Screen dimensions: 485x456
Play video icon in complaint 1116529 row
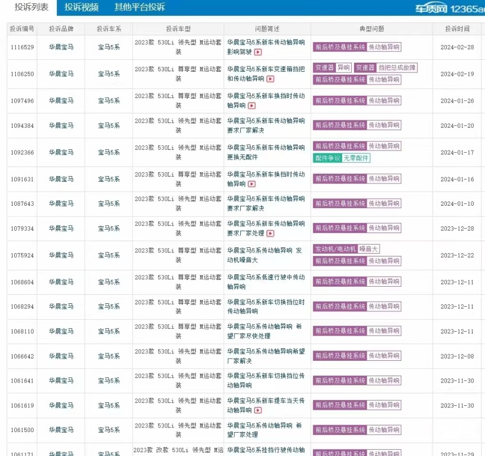[x=258, y=52]
